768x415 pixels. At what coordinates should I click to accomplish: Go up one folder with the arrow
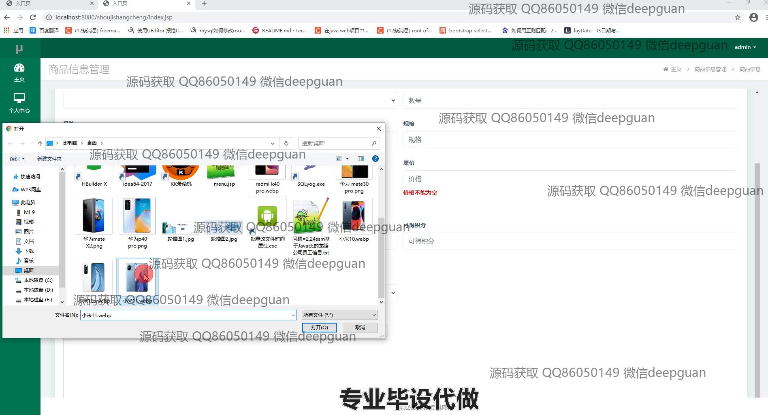40,143
